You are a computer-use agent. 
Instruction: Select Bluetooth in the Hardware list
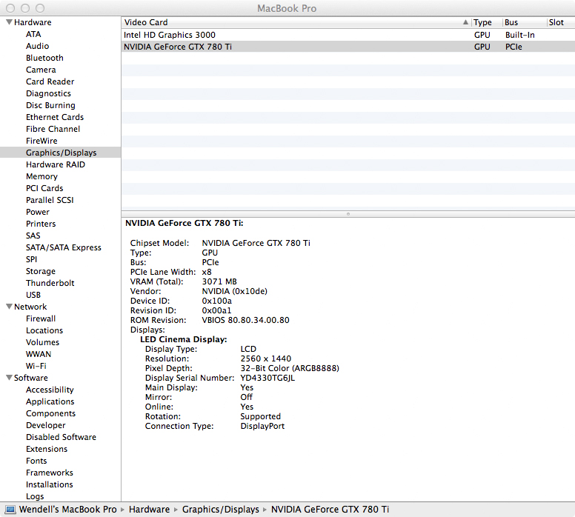pos(44,58)
